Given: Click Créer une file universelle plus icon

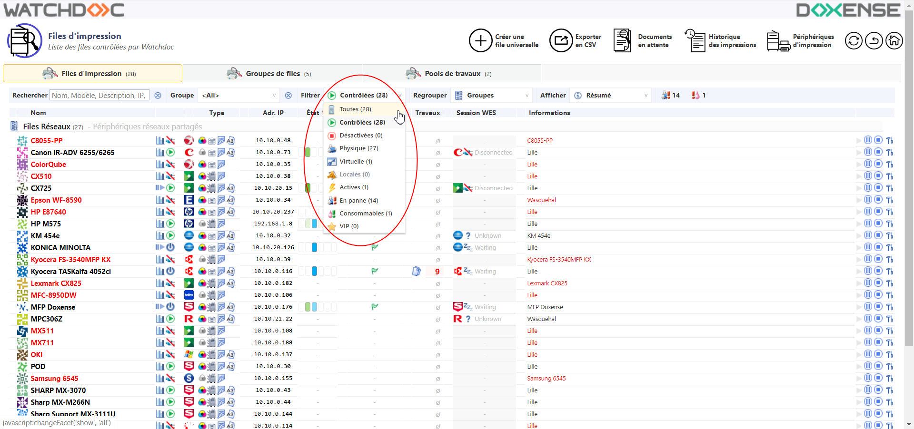Looking at the screenshot, I should click(480, 41).
